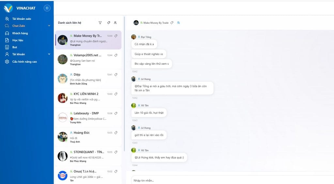Click the user icon in contact list header
Viewport: 334px width, 184px height.
pyautogui.click(x=115, y=23)
